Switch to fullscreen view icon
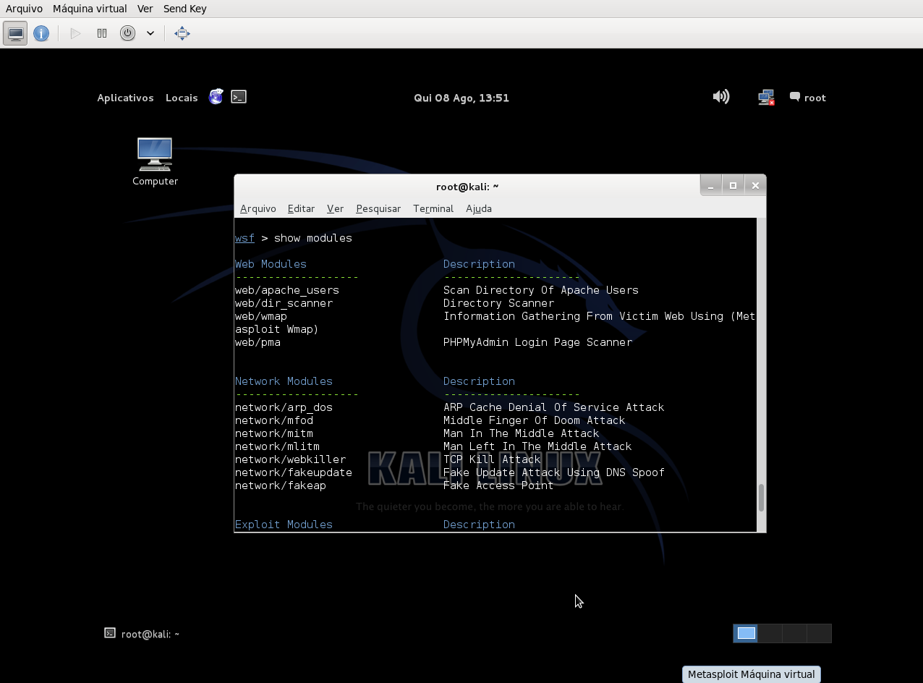923x683 pixels. point(182,33)
